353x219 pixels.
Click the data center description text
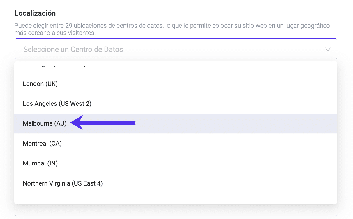coord(172,29)
